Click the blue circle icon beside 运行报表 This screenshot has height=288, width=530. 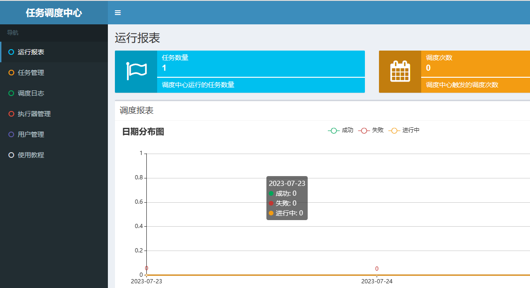point(11,52)
